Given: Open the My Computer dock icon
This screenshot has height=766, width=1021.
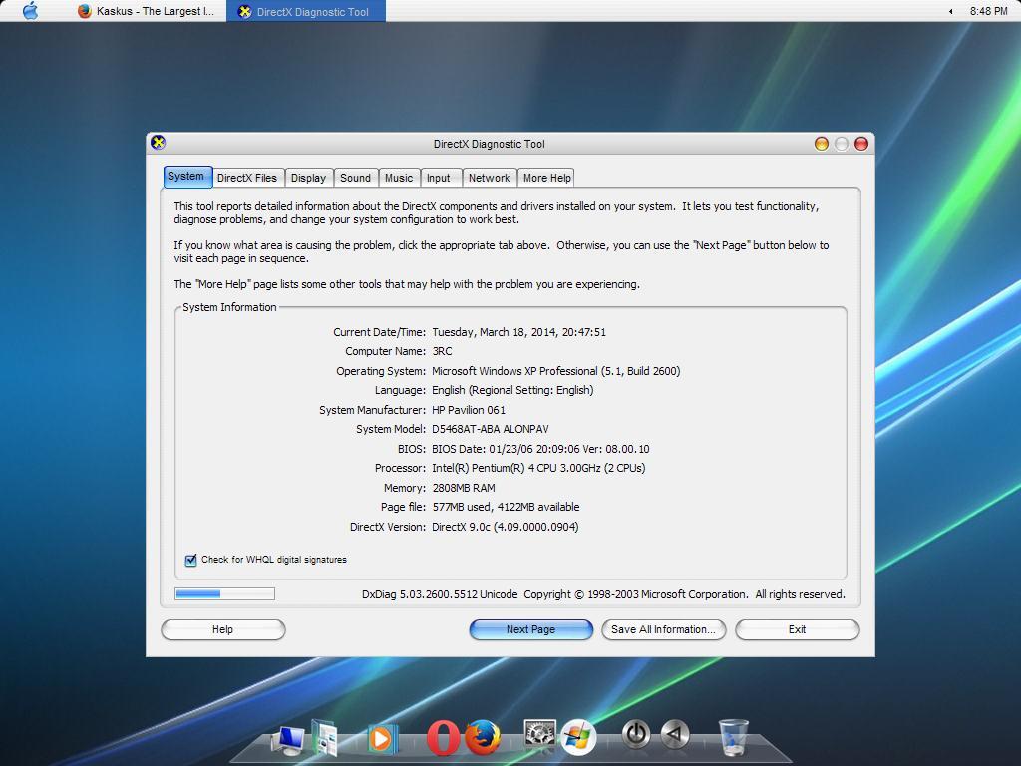Looking at the screenshot, I should tap(288, 739).
